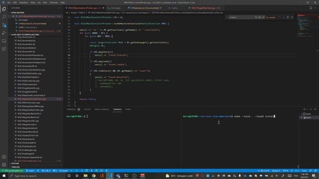Toggle Match Whole Word in find widget
The width and height of the screenshot is (319, 179).
(x=260, y=17)
